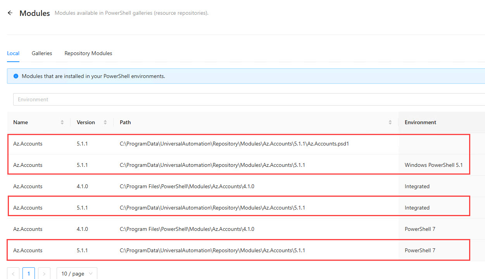Select the path ending in Az.Accounts.psd1

tap(235, 144)
